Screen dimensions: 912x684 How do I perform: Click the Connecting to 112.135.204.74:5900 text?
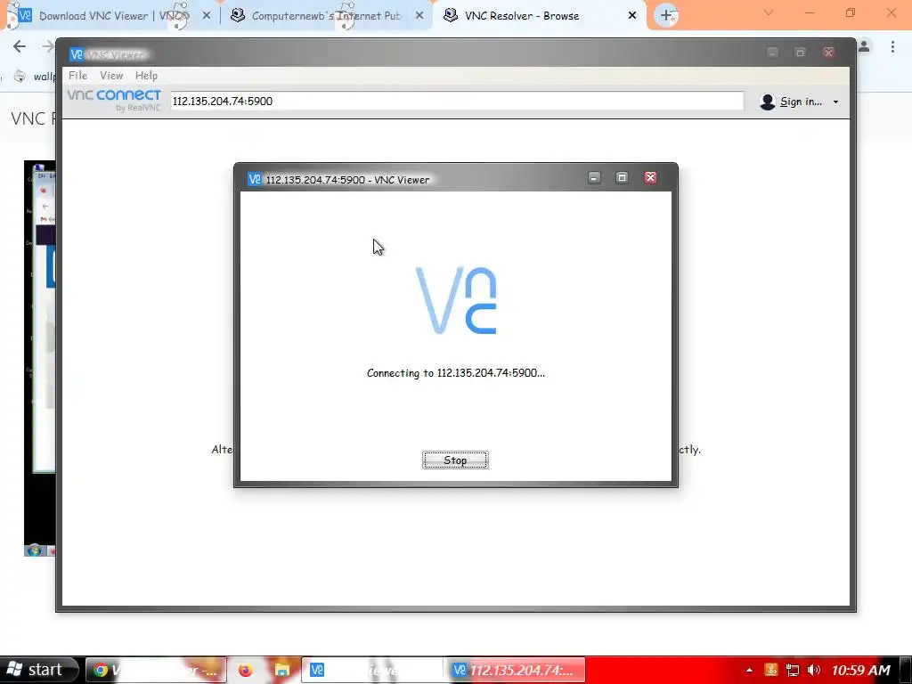coord(455,373)
